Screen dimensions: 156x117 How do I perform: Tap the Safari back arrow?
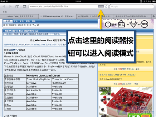click(x=4, y=6)
